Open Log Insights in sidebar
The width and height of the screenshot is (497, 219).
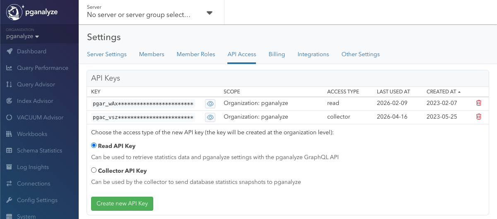33,167
